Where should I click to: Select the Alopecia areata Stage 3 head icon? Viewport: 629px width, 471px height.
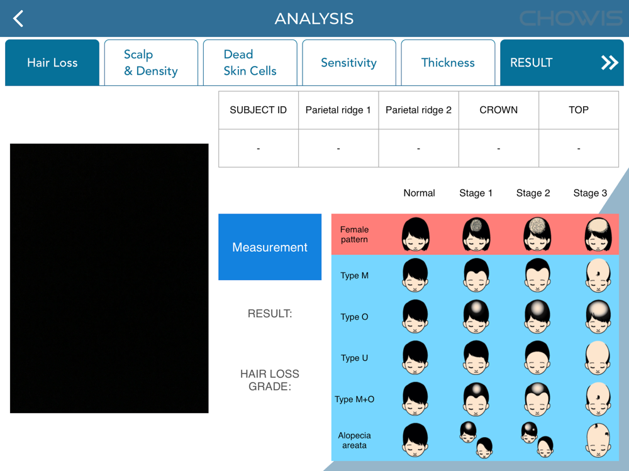click(x=598, y=440)
